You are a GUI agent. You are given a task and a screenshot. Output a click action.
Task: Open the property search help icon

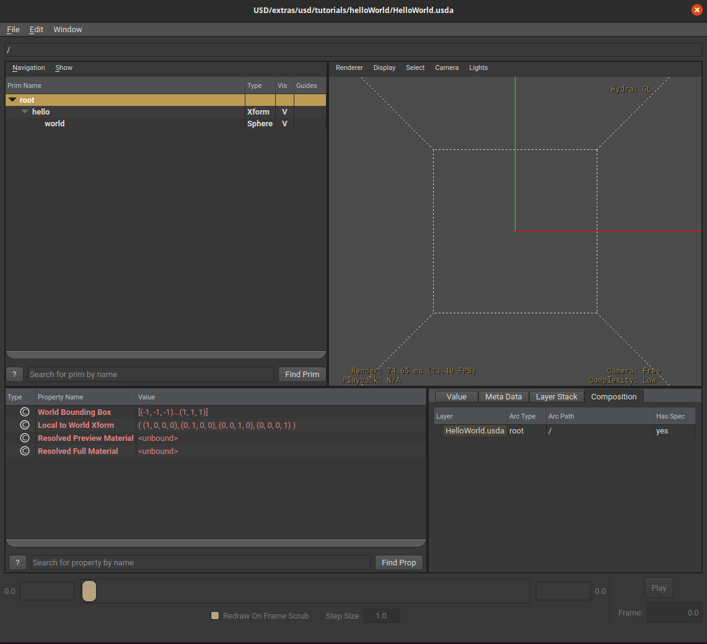click(17, 562)
